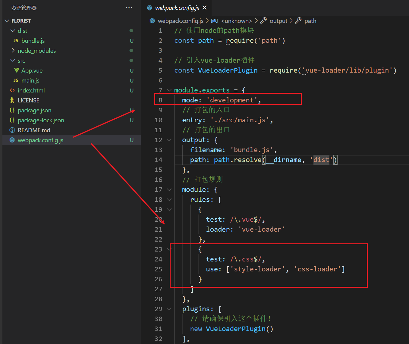Click node_modules modified dot indicator

[131, 50]
